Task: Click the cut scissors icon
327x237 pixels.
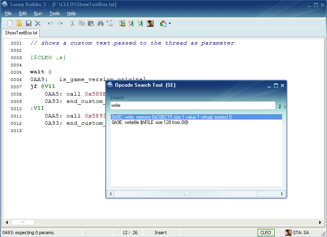Action: (x=72, y=24)
